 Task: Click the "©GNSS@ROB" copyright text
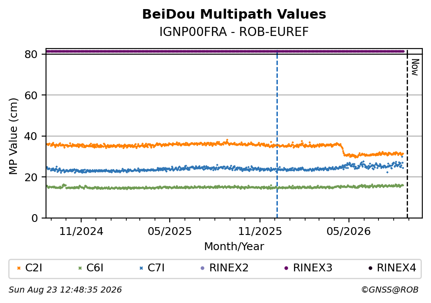coord(389,290)
